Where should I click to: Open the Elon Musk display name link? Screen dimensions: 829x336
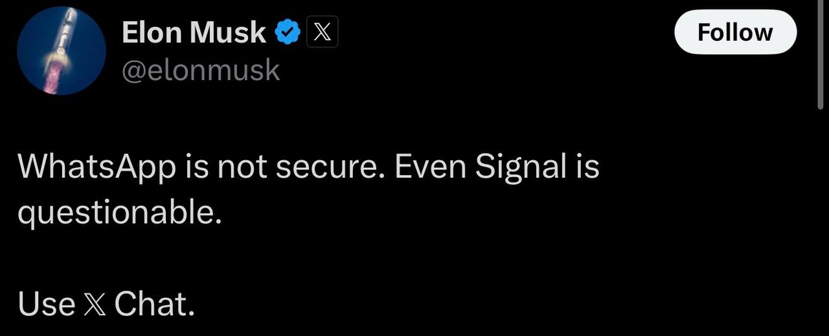[194, 32]
